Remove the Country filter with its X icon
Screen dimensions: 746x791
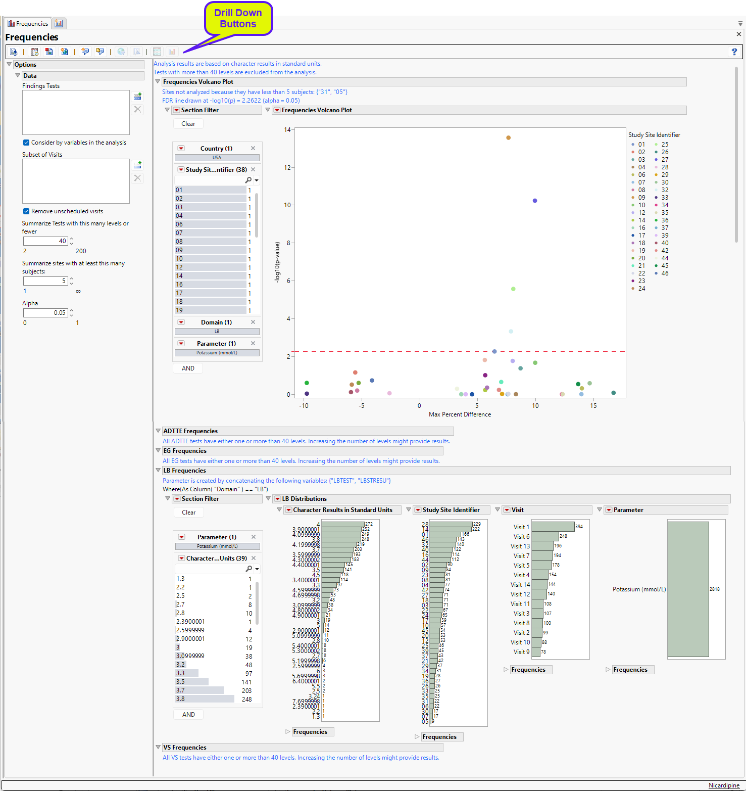click(x=253, y=148)
